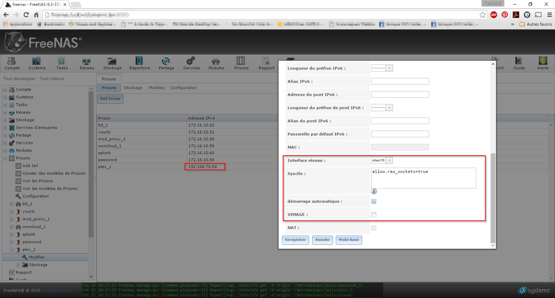Switch to the Modèles sub-tab
The image size is (555, 298).
click(157, 88)
